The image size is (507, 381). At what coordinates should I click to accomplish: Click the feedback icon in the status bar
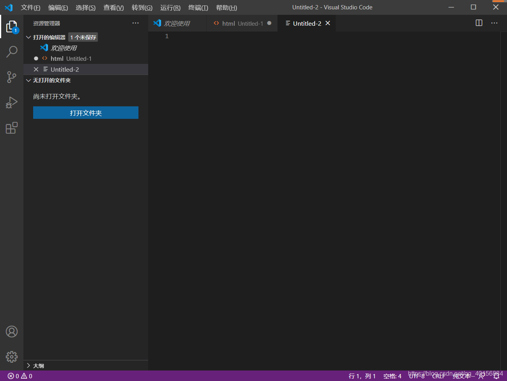tap(481, 376)
